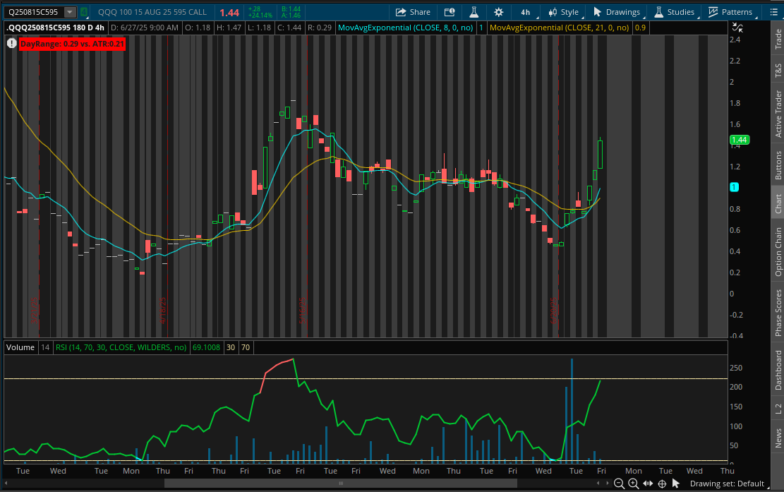Click the H: 1.47 high value

tap(229, 28)
